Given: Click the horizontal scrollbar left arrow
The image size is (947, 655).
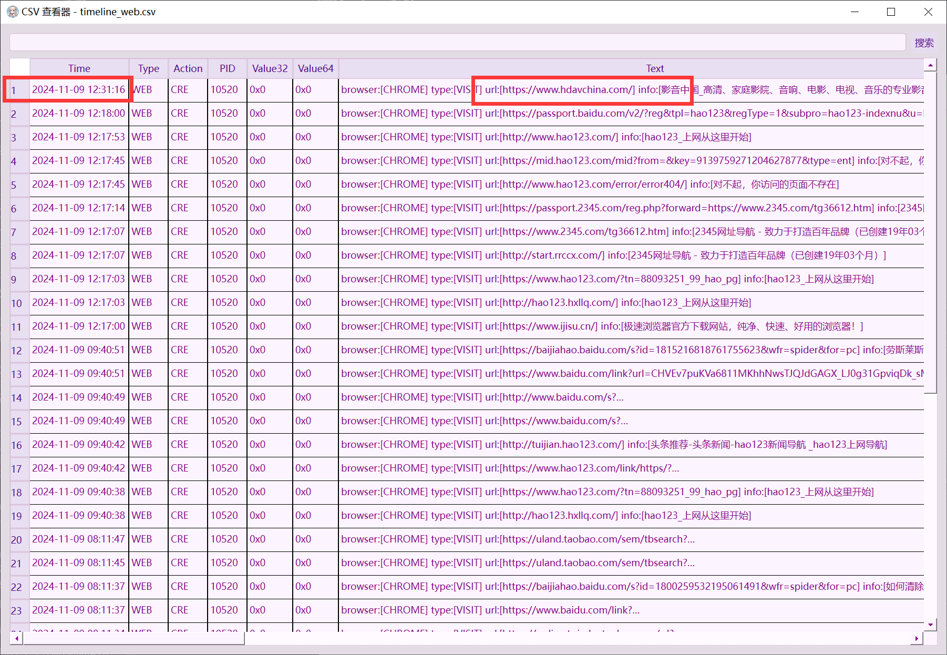Looking at the screenshot, I should pyautogui.click(x=17, y=638).
